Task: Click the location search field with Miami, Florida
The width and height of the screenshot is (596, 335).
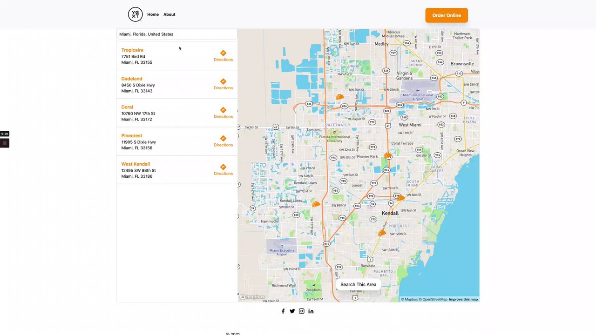Action: (177, 34)
